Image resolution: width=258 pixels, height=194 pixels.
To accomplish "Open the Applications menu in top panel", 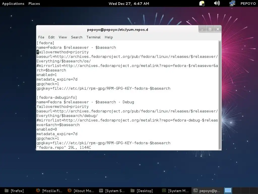I will tap(13, 4).
